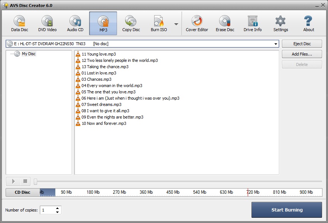Select the Burn ISO tool
The width and height of the screenshot is (328, 223).
[159, 23]
